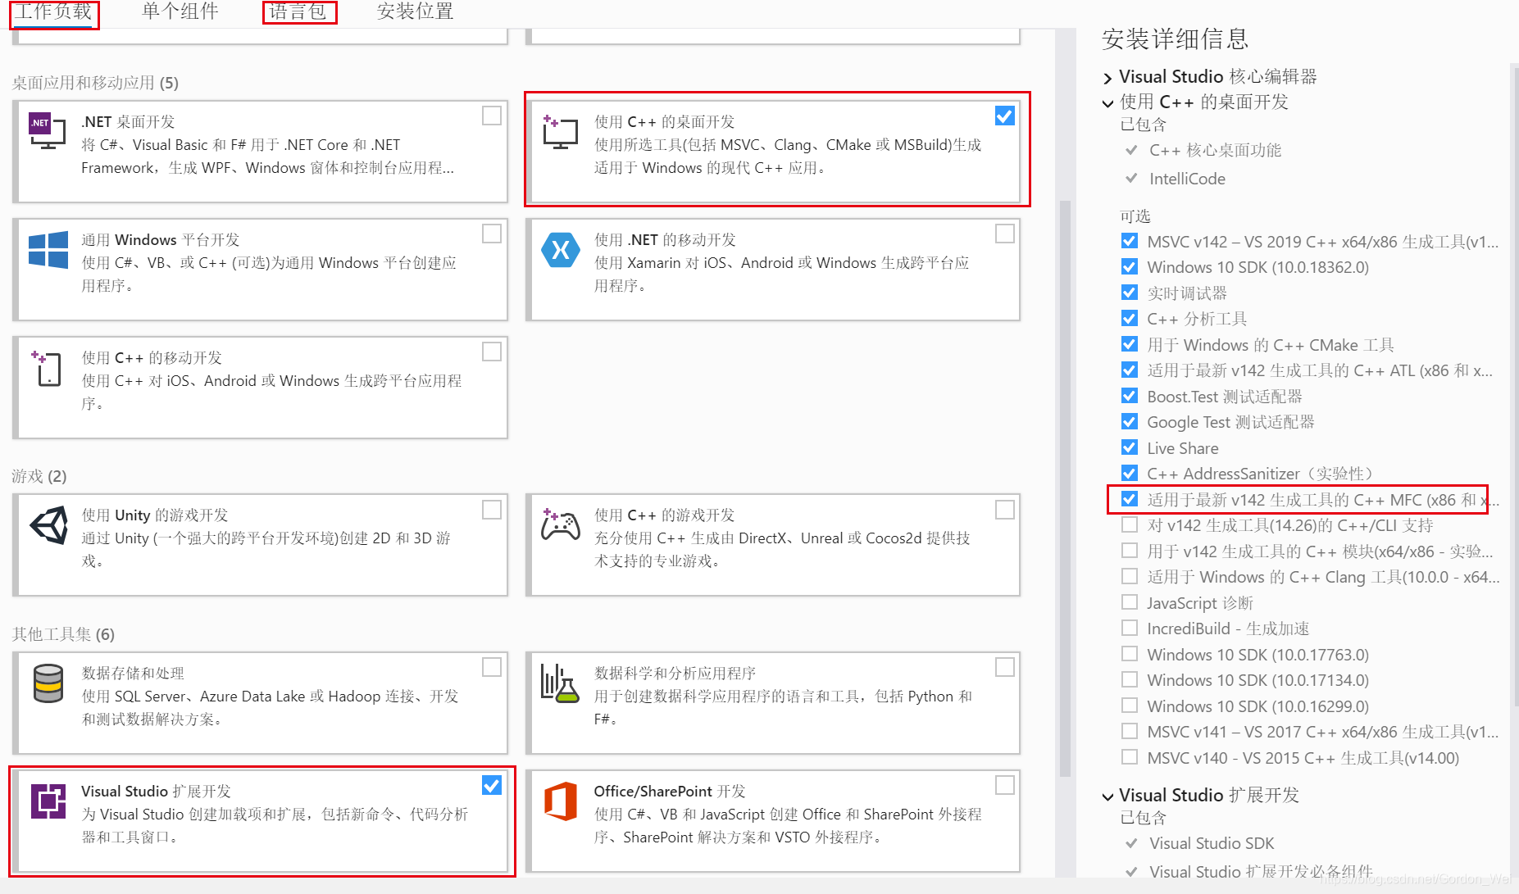Enable C++ 模块 for v142 生成工具
Screen dimensions: 1519x894
click(x=1130, y=551)
